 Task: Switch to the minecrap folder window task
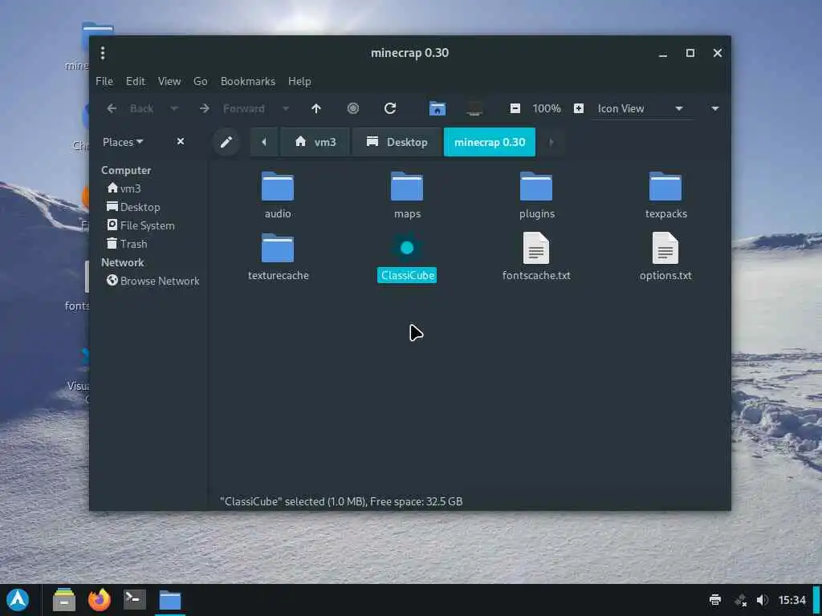click(170, 600)
